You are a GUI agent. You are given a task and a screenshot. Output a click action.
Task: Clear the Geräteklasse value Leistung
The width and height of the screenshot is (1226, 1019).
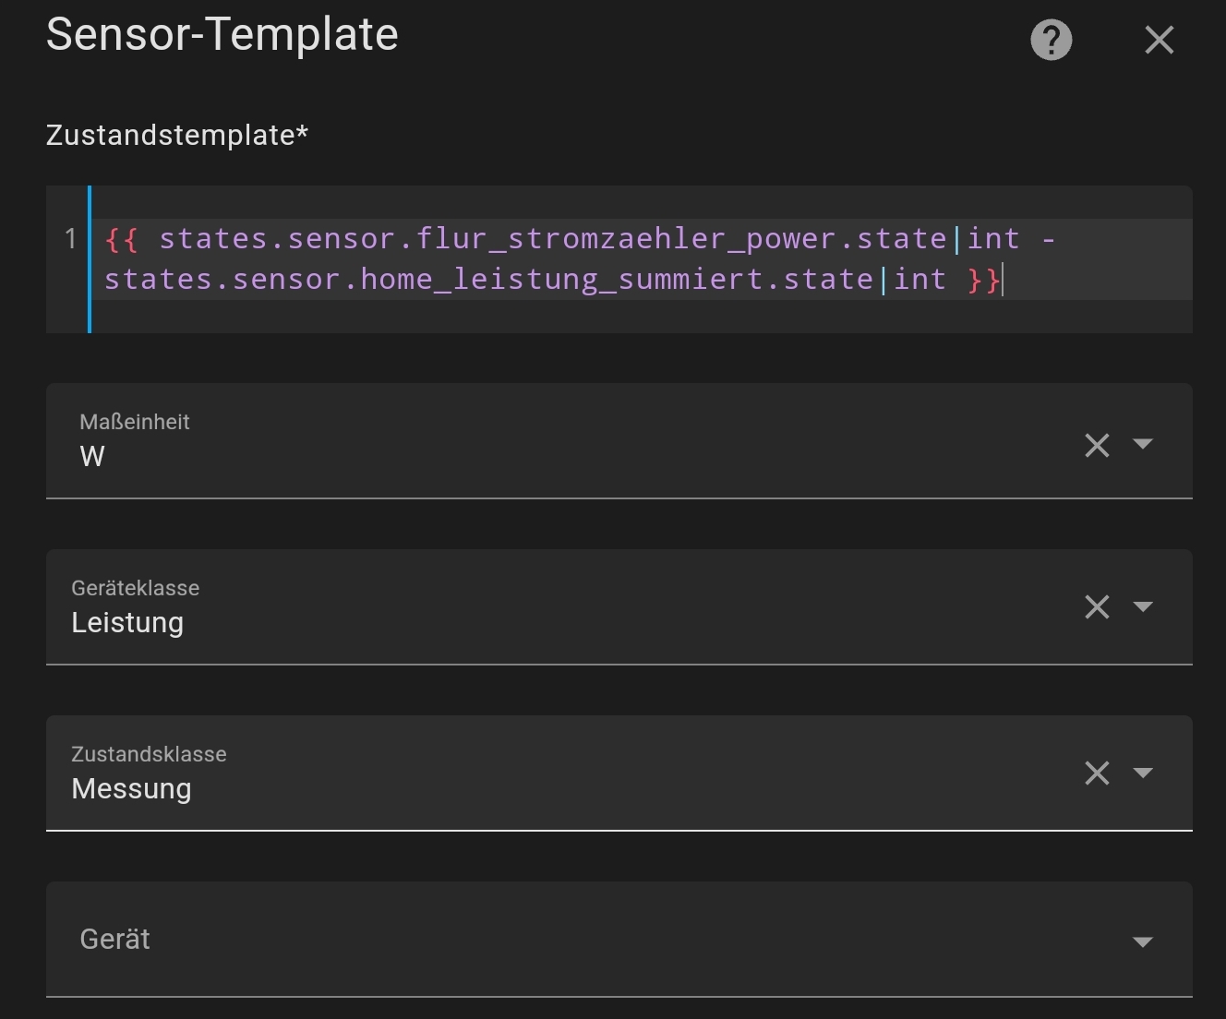tap(1097, 606)
